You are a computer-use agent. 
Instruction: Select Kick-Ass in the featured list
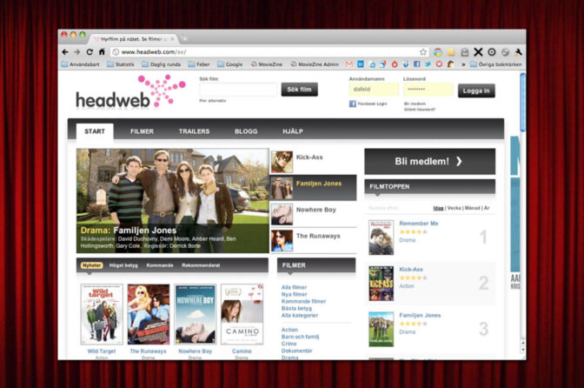(313, 162)
